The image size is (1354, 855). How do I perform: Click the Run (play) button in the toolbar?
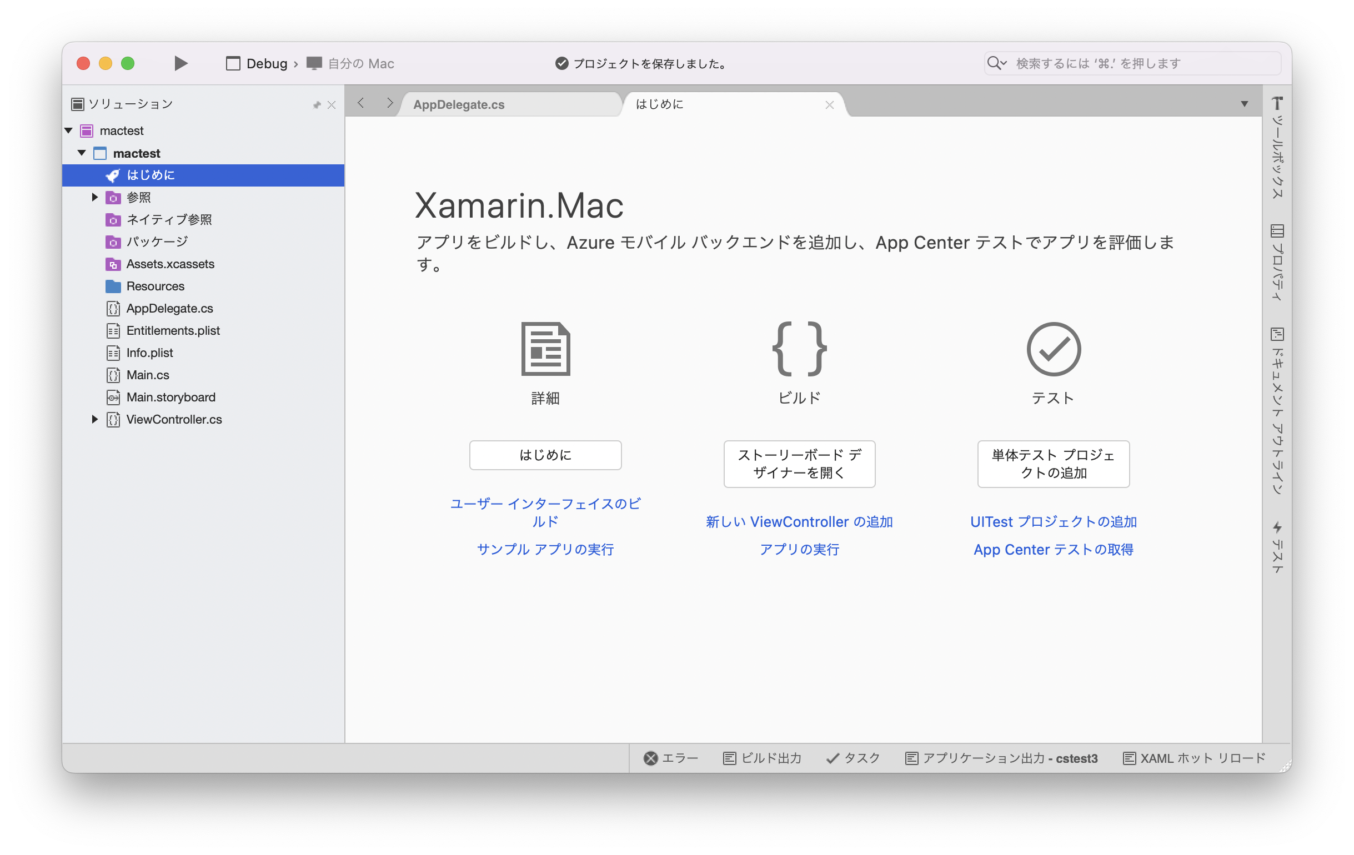pos(180,63)
